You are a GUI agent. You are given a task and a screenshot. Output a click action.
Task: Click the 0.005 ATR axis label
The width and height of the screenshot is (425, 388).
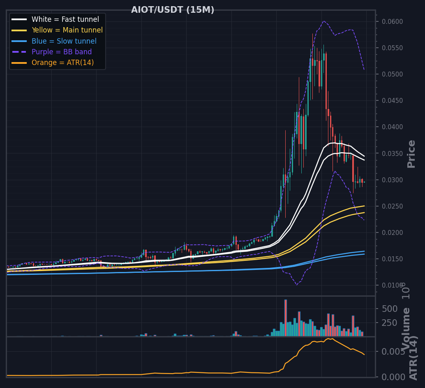click(393, 352)
